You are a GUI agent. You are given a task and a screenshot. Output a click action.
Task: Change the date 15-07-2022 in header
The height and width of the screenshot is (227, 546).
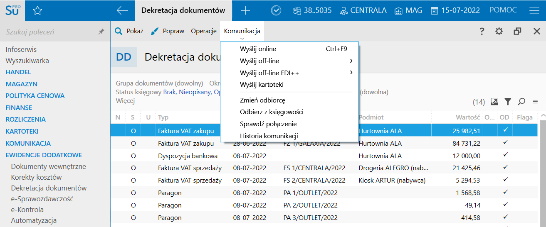click(455, 10)
